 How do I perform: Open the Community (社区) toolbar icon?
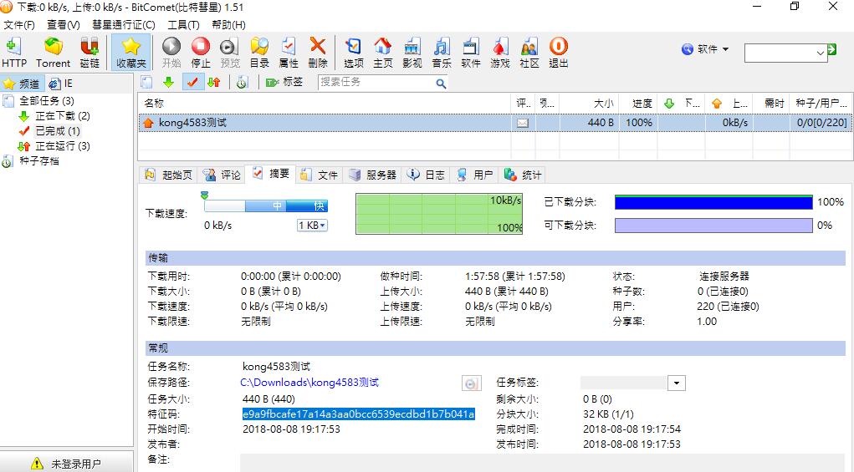tap(529, 53)
